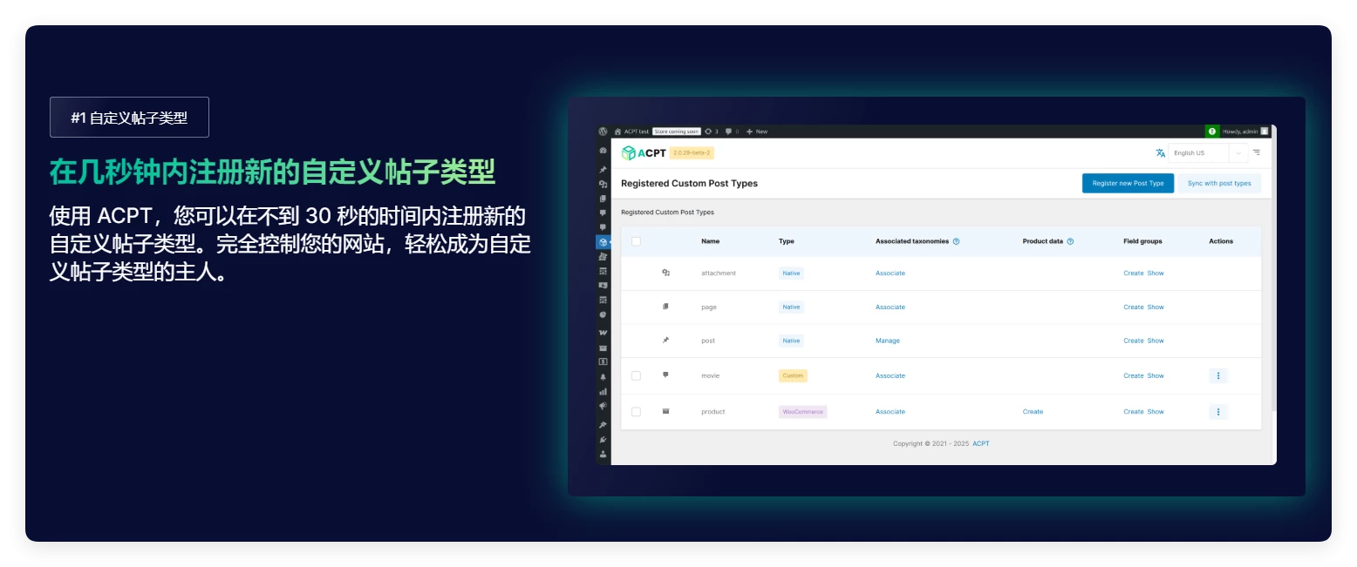The height and width of the screenshot is (567, 1357).
Task: Click Manage link for post row
Action: point(887,341)
